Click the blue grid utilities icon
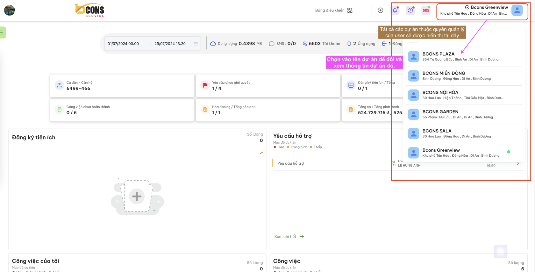535x272 pixels. (351, 85)
